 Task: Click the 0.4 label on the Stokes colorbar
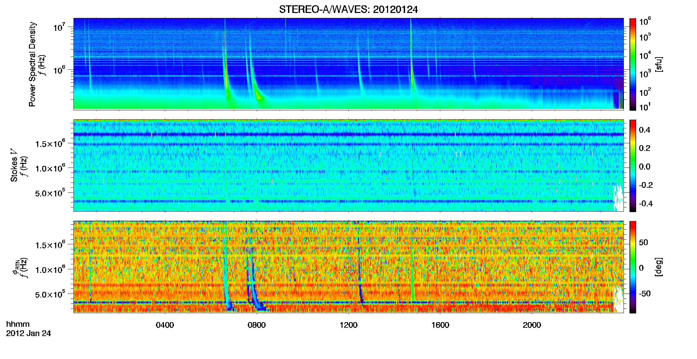pyautogui.click(x=644, y=130)
